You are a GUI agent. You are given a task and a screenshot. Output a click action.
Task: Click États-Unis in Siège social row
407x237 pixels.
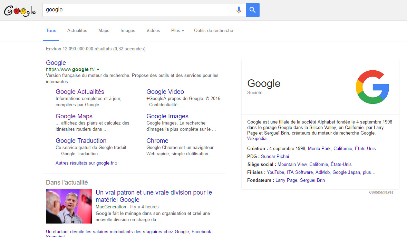(341, 165)
